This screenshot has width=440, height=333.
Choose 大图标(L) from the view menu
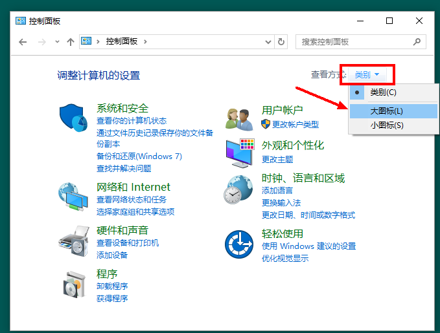coord(387,111)
